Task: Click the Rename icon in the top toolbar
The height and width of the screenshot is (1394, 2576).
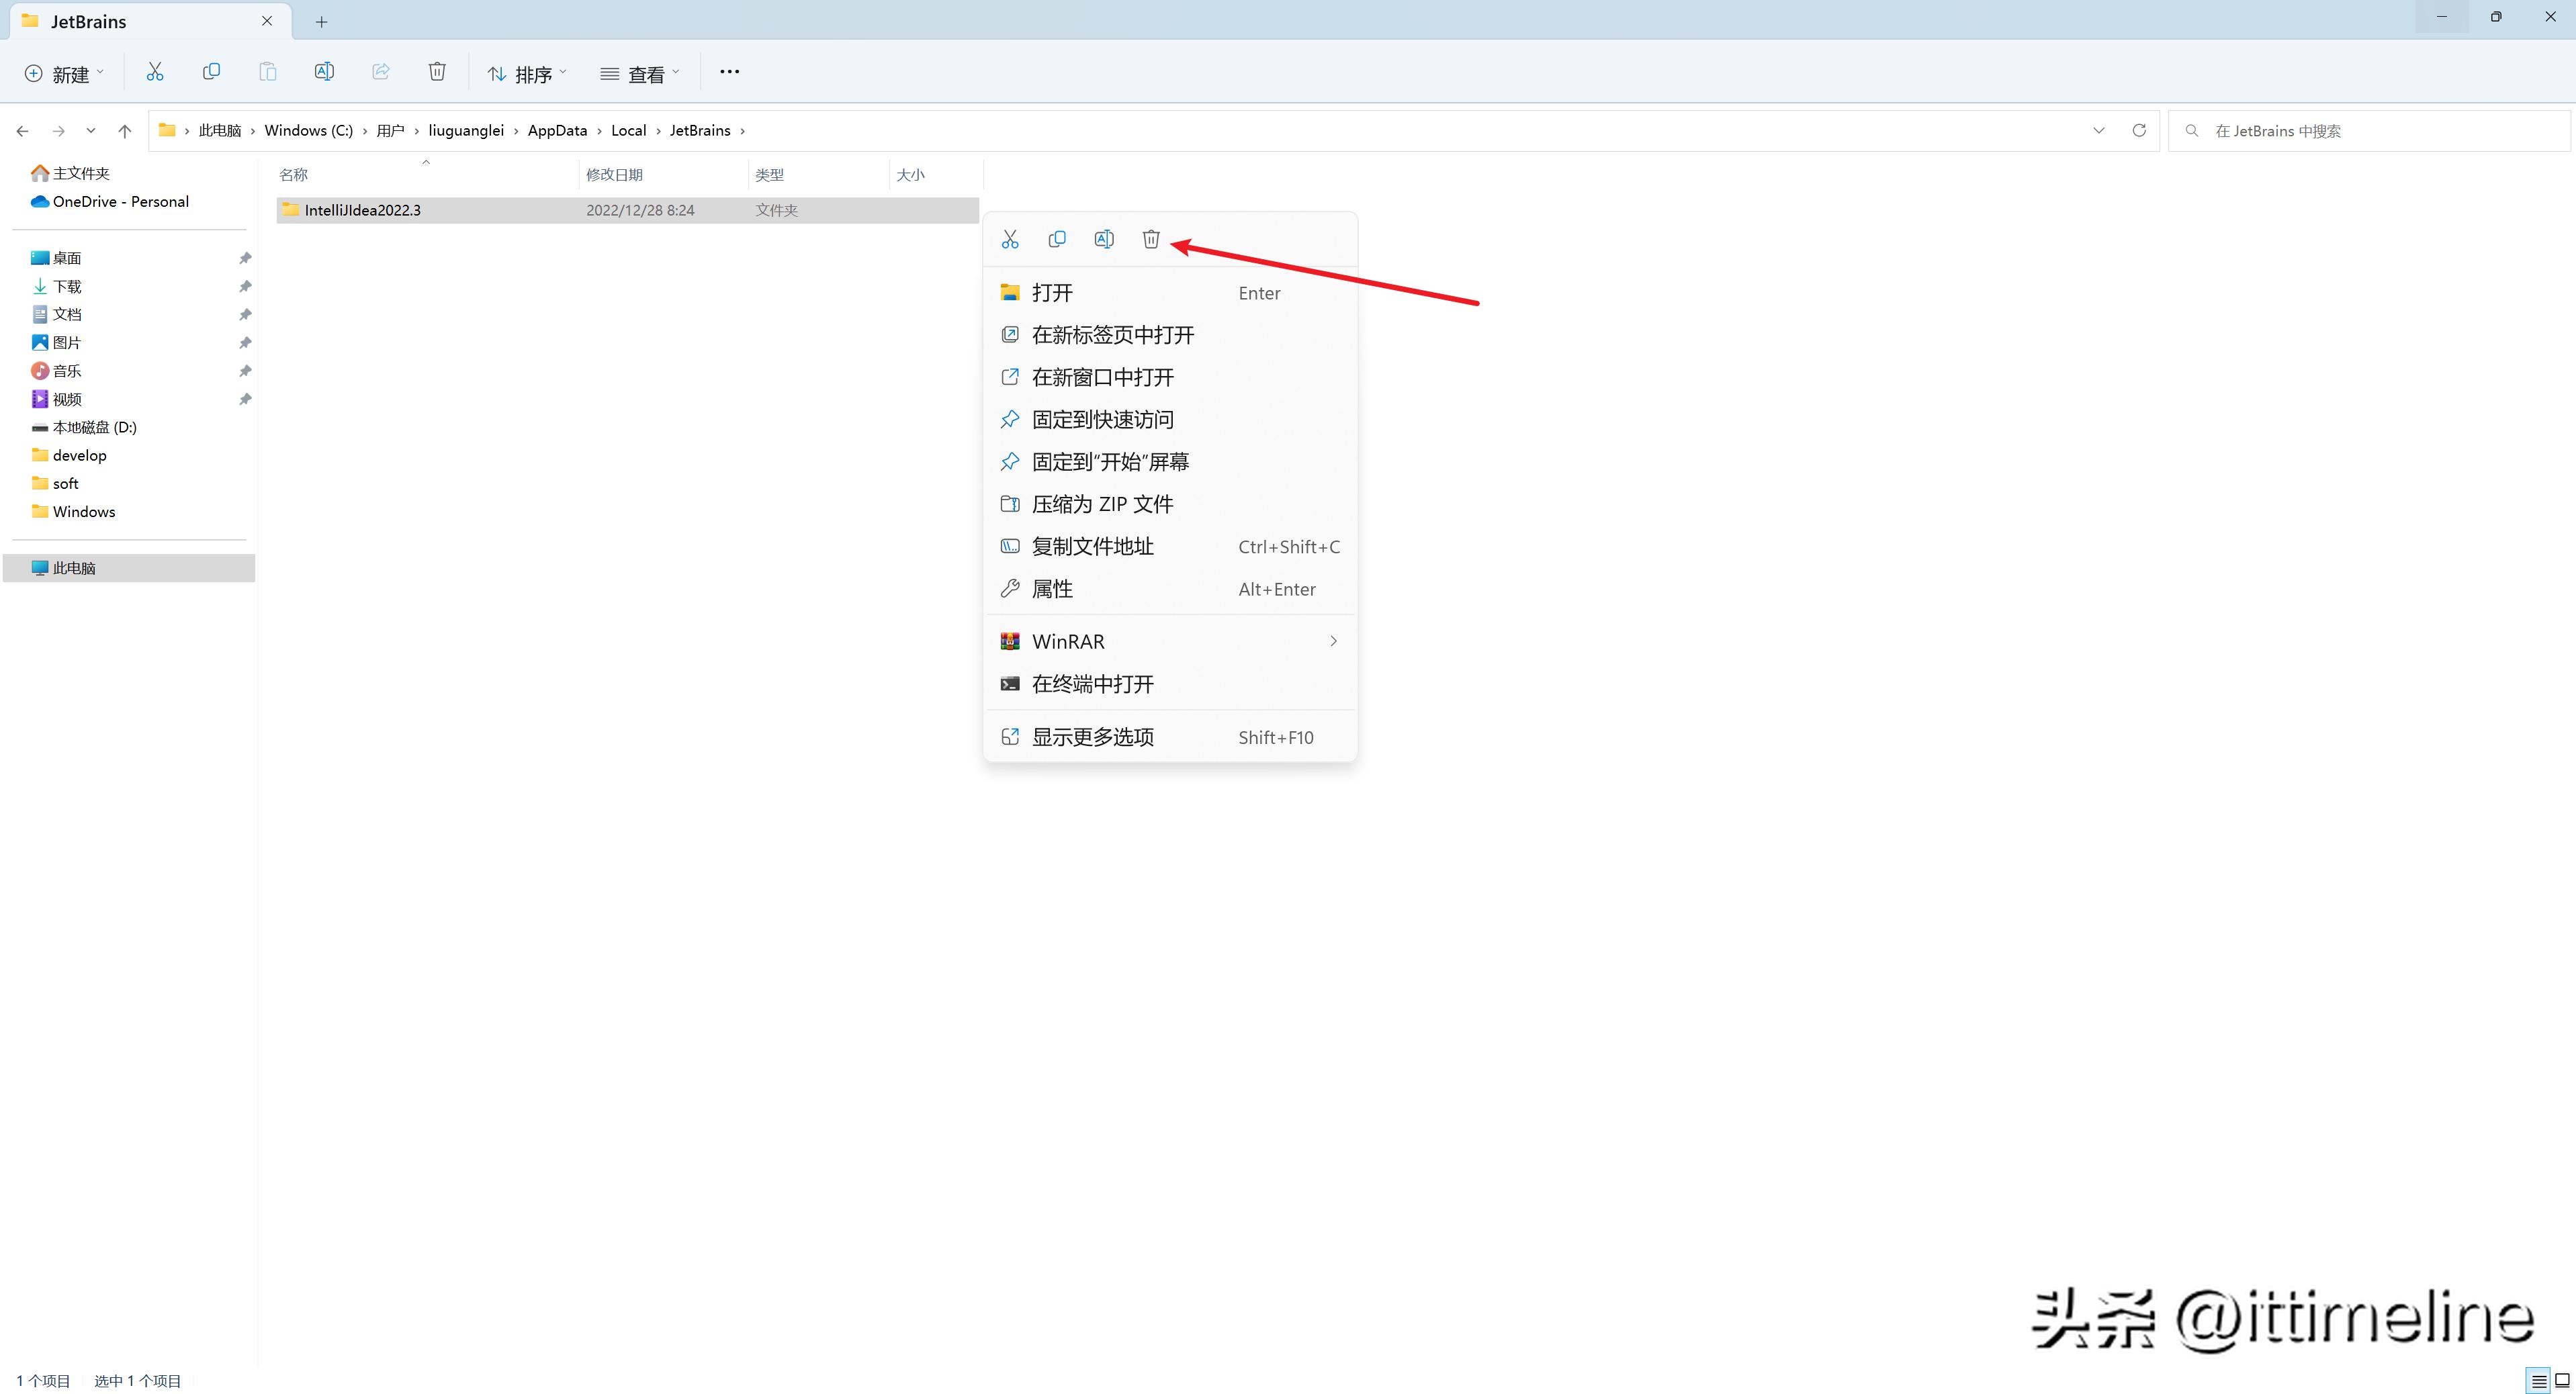Action: coord(324,72)
